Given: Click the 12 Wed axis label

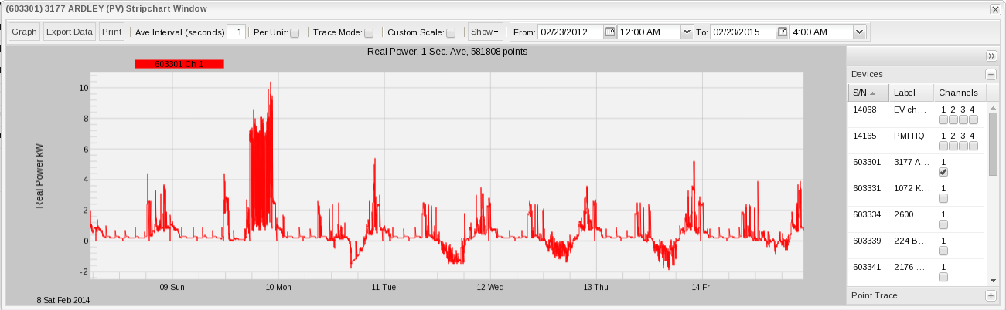Looking at the screenshot, I should (490, 287).
